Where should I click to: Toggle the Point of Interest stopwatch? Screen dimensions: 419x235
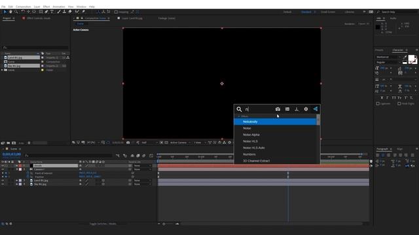pos(27,173)
